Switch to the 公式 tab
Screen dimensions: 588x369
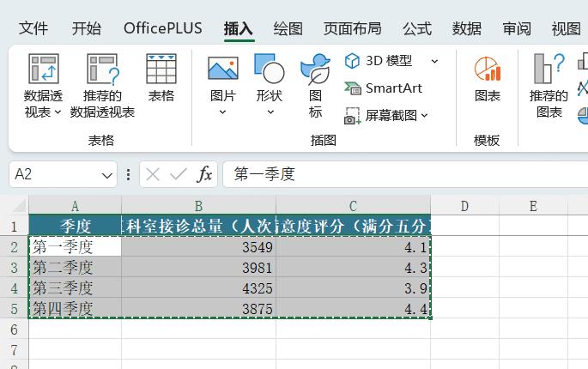pos(417,28)
